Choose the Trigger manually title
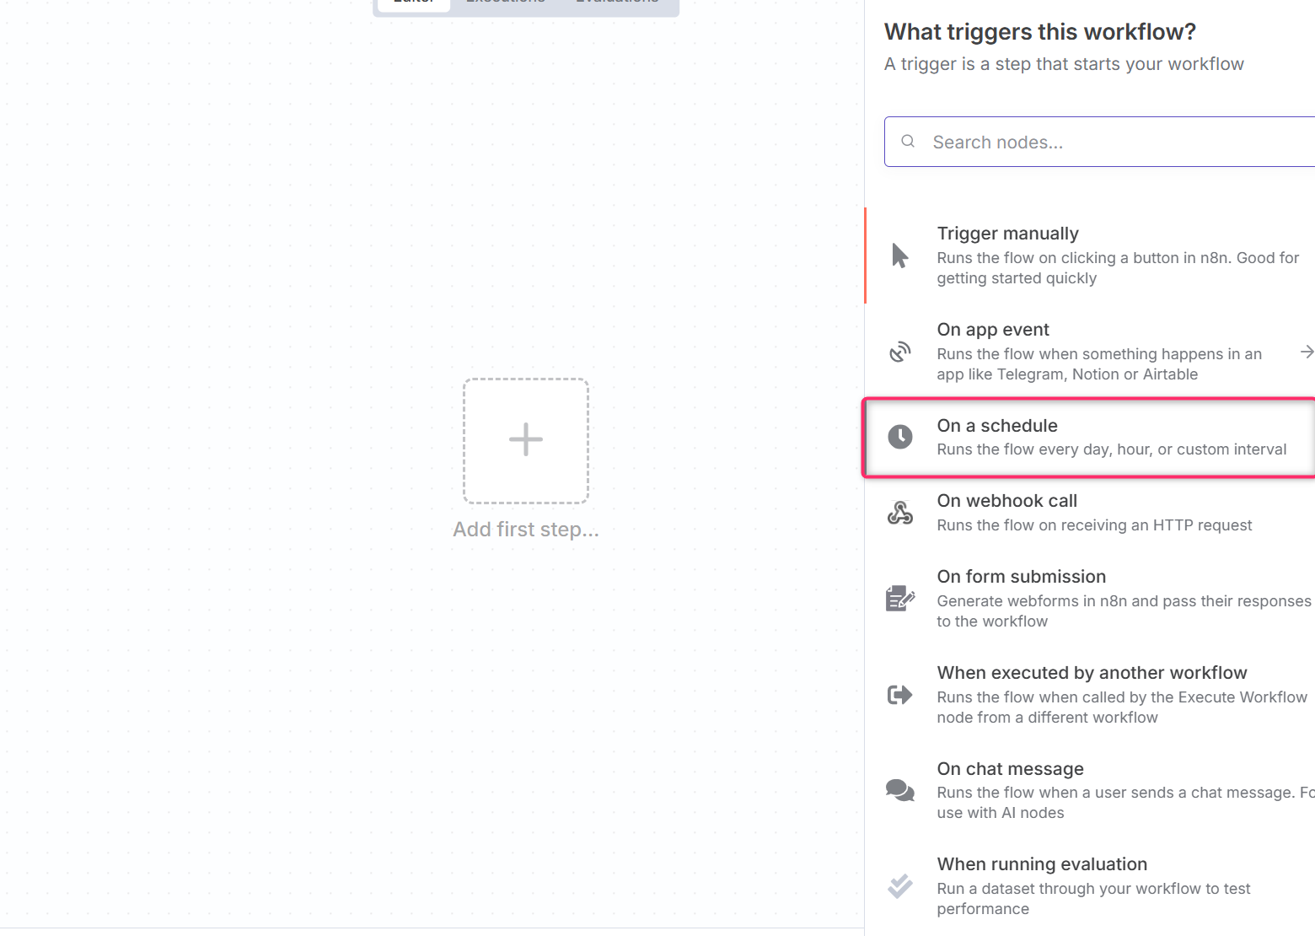 (x=1008, y=234)
